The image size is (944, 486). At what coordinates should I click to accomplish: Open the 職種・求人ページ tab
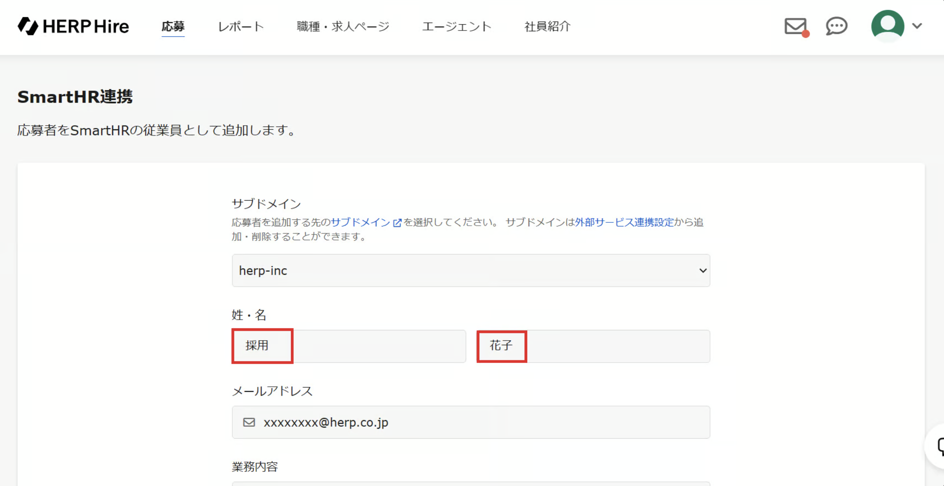[x=343, y=27]
